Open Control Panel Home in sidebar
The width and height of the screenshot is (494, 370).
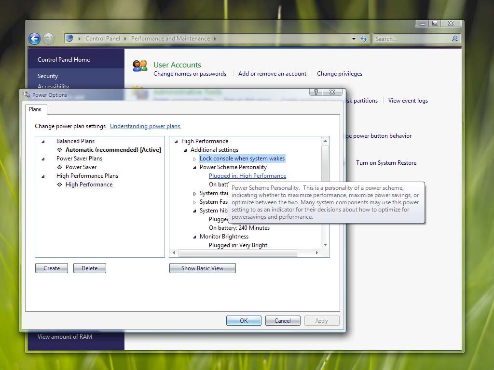[x=64, y=59]
